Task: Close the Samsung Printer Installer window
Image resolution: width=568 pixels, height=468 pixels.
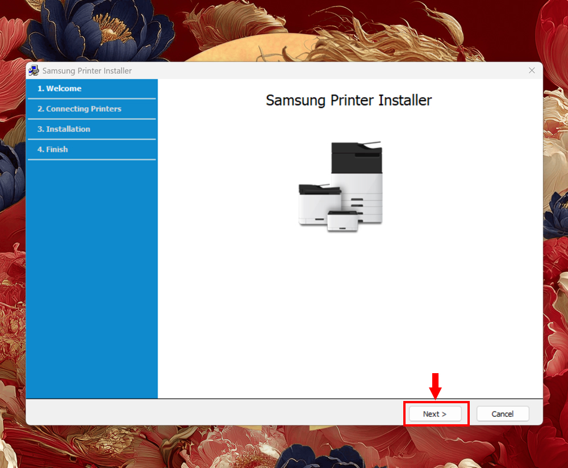Action: (532, 70)
